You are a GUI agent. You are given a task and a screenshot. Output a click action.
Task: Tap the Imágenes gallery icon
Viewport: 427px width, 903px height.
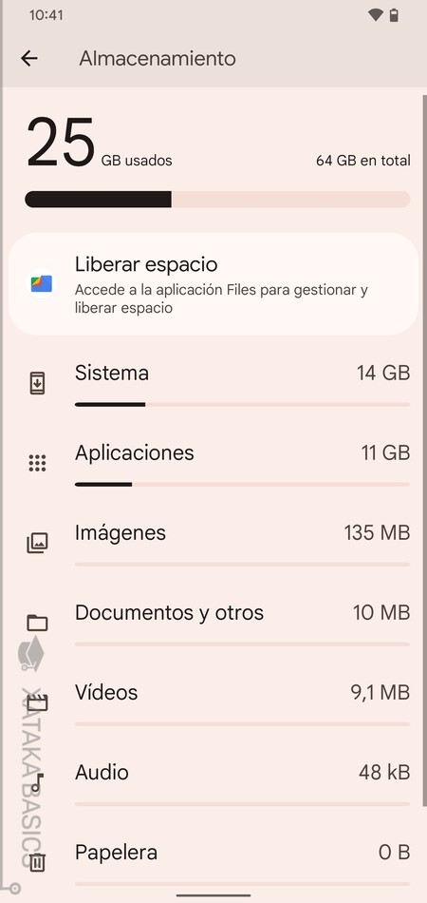[37, 543]
